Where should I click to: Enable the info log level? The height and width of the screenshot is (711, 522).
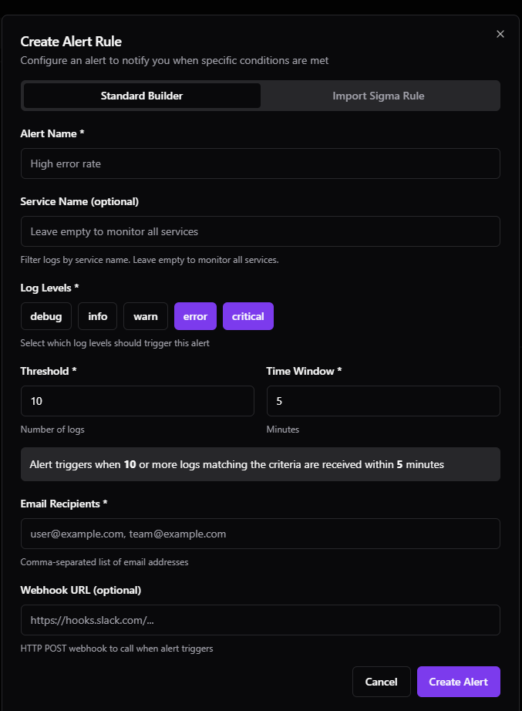coord(97,316)
